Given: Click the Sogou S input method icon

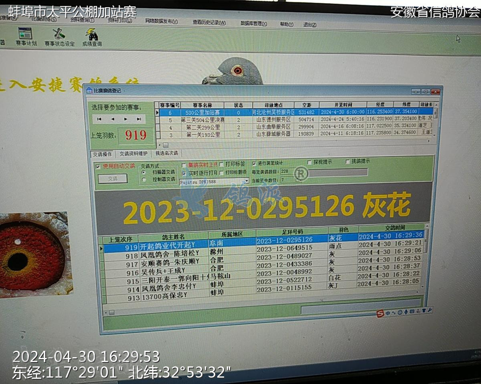Looking at the screenshot, I should coord(380,313).
